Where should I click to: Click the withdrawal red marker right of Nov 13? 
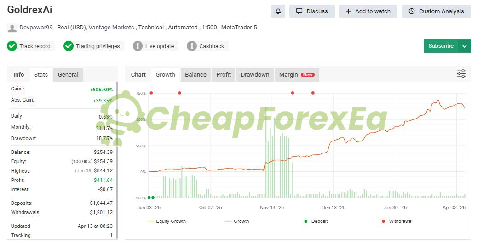(293, 93)
